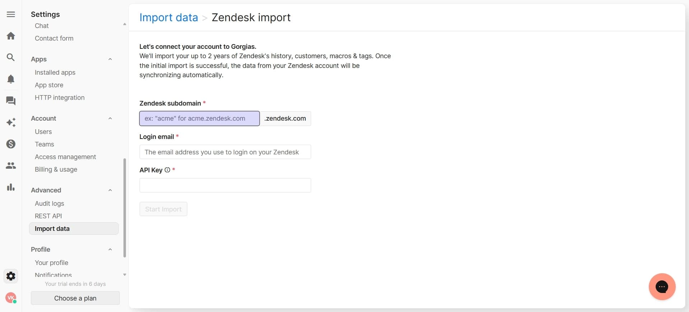Open the chat support widget bubble
This screenshot has width=689, height=312.
[x=662, y=287]
